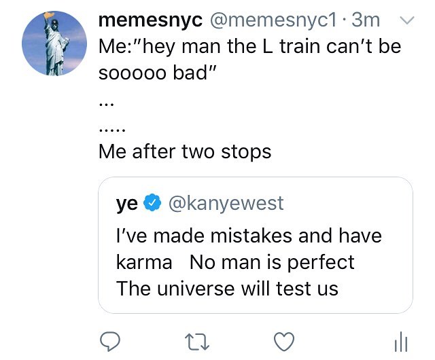Click the 3m timestamp
This screenshot has height=360, width=435.
click(x=366, y=20)
